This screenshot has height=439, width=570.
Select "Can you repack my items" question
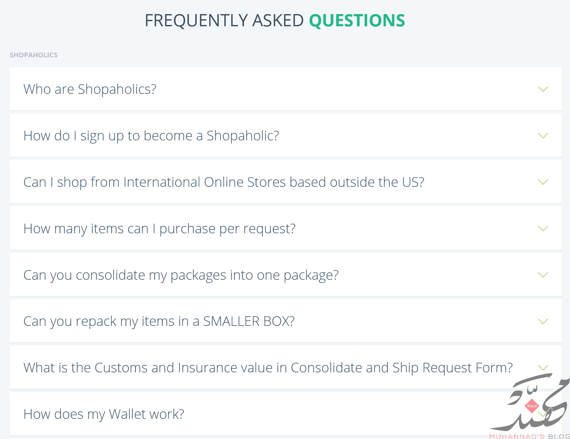pos(159,321)
